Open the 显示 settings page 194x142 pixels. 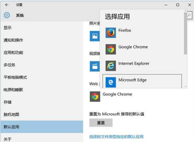(42, 28)
